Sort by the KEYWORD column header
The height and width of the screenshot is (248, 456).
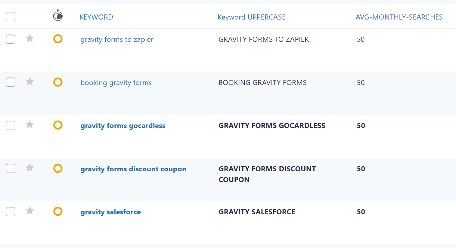point(96,17)
